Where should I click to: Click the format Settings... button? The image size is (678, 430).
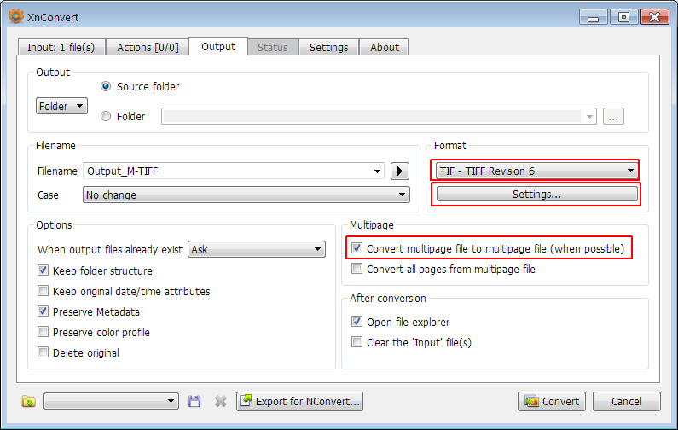(536, 195)
